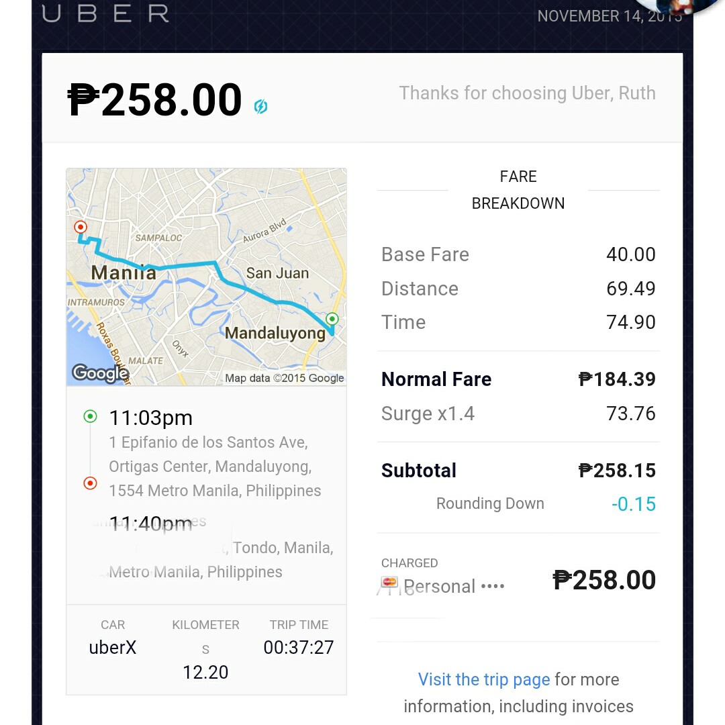725x725 pixels.
Task: Select the Mandaluyong pickup address text
Action: pos(215,466)
